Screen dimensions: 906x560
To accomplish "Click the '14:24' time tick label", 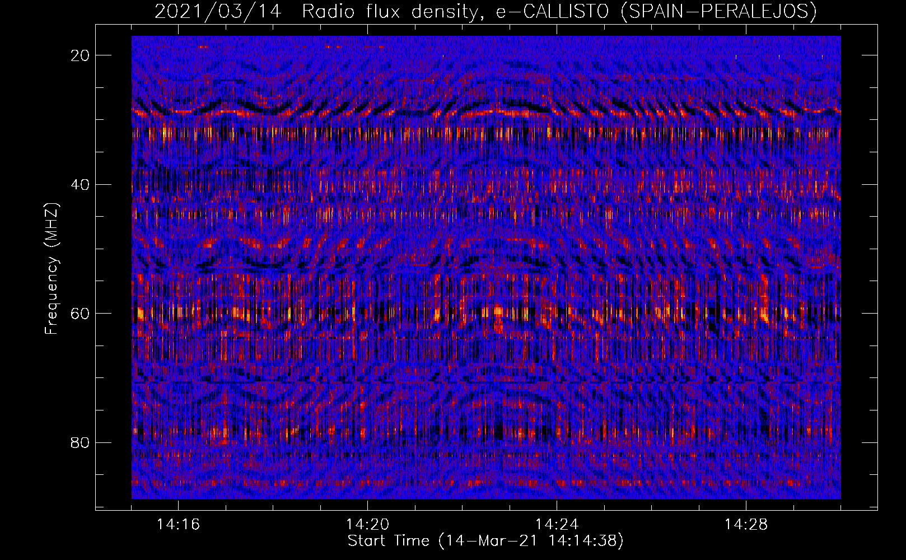I will coord(557,525).
